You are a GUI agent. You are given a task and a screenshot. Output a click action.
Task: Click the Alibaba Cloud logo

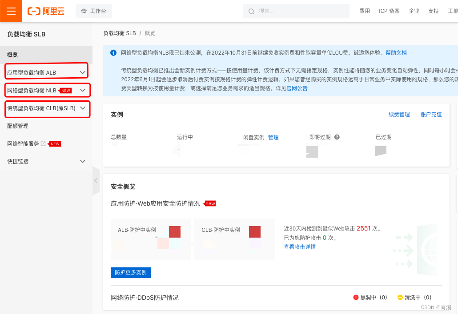[x=46, y=12]
